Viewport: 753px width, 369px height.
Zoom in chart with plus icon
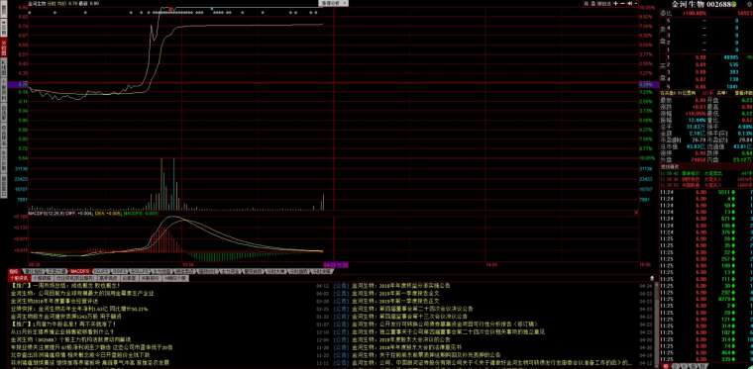click(615, 3)
